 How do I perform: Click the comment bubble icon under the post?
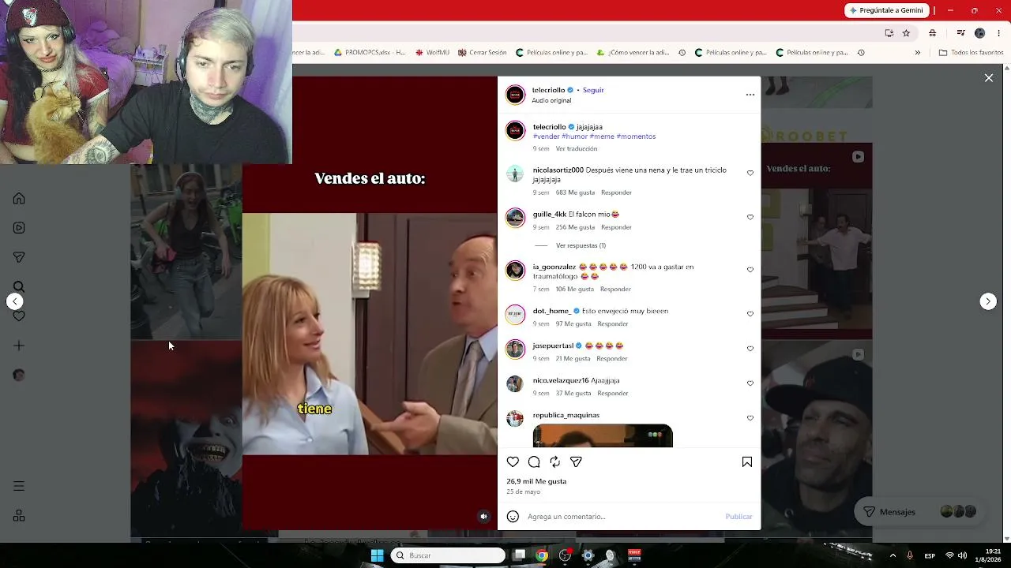(x=534, y=462)
